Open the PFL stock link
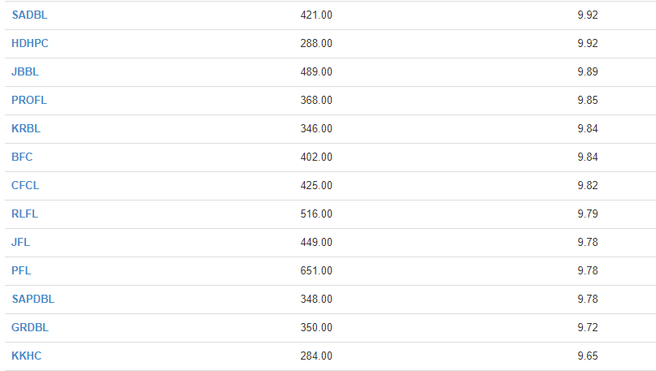Screen dimensions: 656x371 (21, 270)
